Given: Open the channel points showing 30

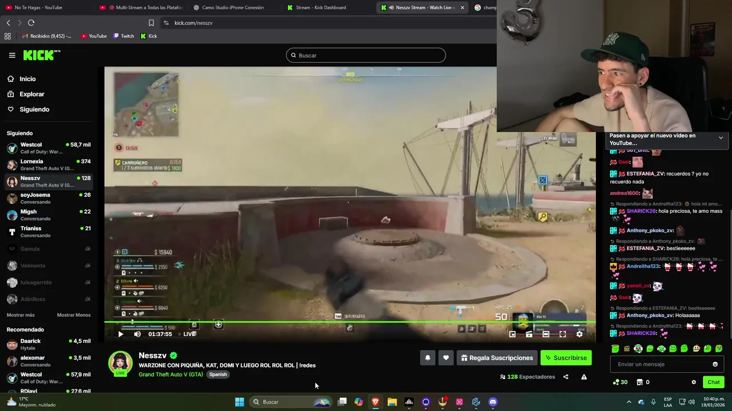Looking at the screenshot, I should click(620, 382).
